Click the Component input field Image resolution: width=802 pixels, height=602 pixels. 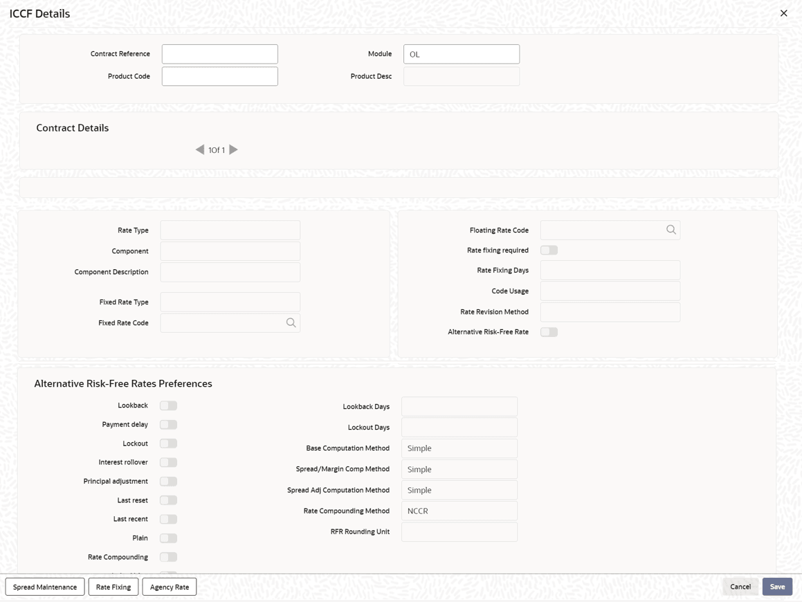[230, 251]
